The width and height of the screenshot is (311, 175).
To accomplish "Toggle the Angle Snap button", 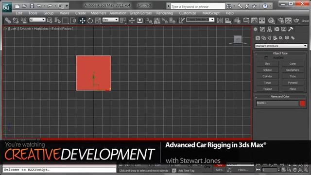I will tap(157, 20).
